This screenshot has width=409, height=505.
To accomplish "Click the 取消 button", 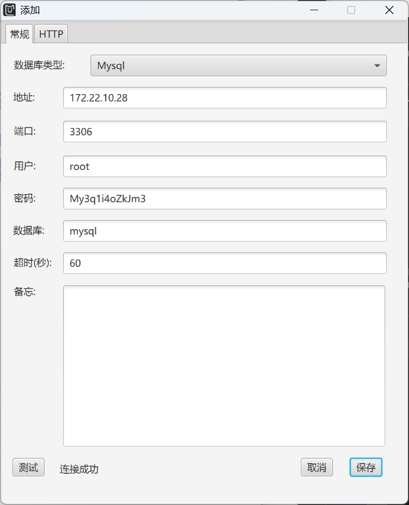I will pyautogui.click(x=317, y=467).
